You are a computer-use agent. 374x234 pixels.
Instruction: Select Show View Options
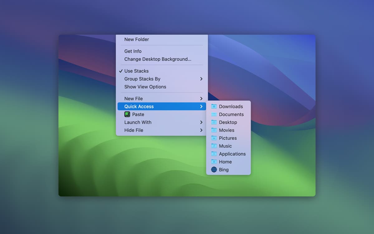coord(145,87)
